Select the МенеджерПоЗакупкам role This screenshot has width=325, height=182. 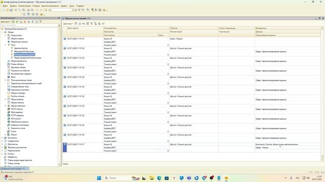pos(24,52)
